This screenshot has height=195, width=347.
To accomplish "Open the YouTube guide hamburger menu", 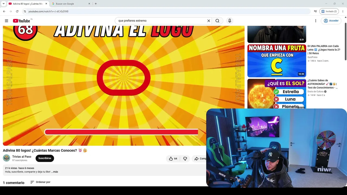I will pos(7,21).
